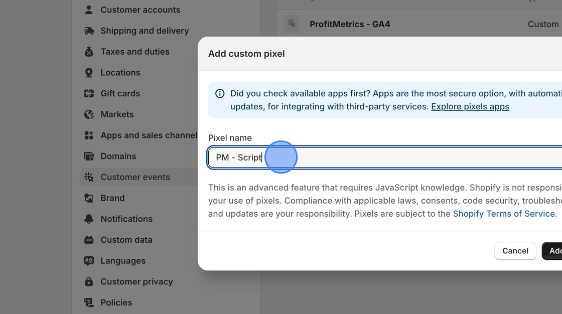Open Customer accounts settings
Image resolution: width=562 pixels, height=314 pixels.
pos(140,10)
